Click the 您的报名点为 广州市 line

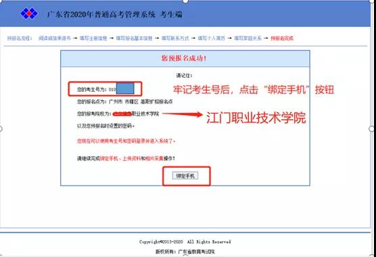point(124,101)
